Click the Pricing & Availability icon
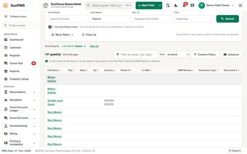The width and height of the screenshot is (247, 154). 6,143
